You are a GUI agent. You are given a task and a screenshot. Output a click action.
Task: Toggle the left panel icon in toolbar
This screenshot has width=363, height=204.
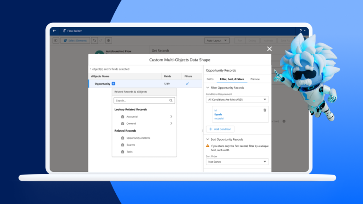point(56,41)
